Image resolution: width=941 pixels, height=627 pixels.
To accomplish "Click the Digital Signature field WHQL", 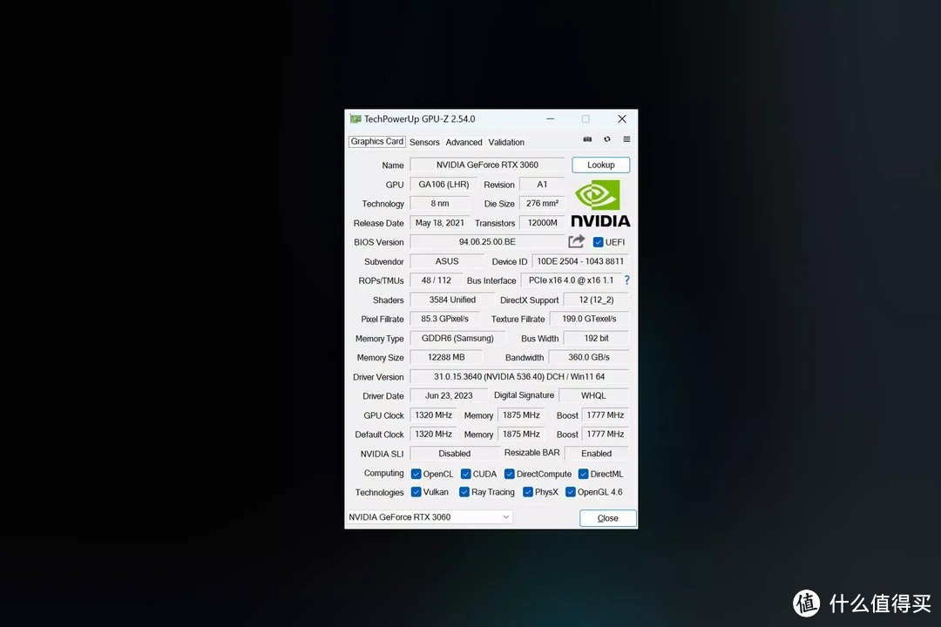I will (593, 395).
